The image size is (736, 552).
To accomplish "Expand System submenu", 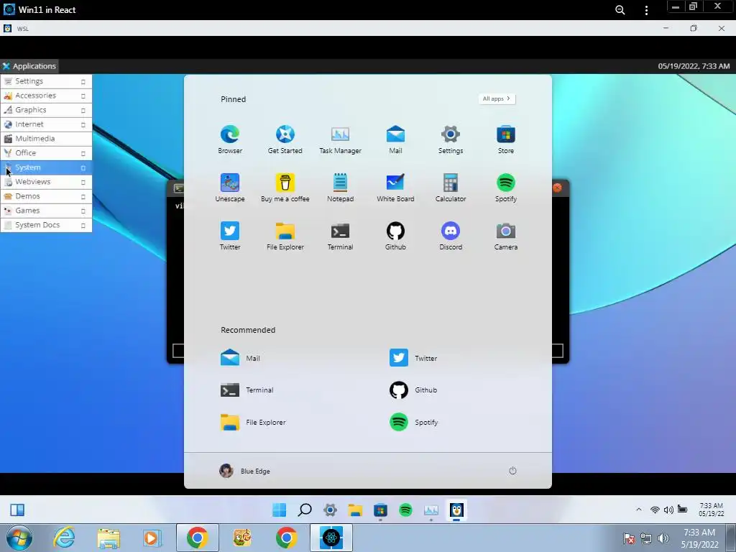I will 46,167.
